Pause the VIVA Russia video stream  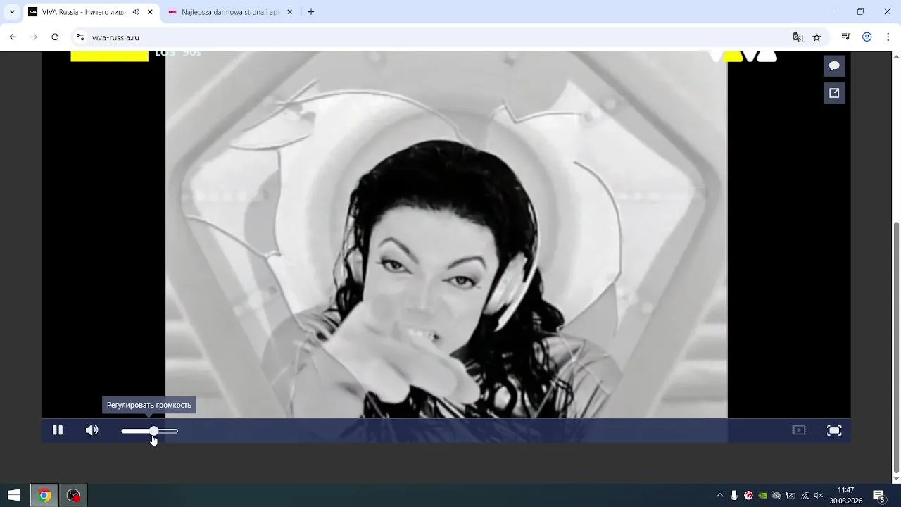[x=58, y=430]
